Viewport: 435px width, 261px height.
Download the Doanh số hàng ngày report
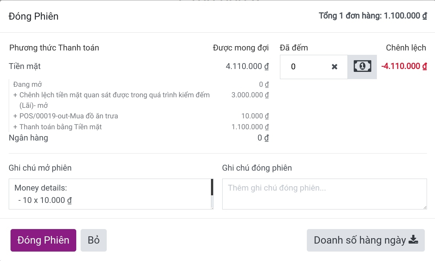[366, 240]
